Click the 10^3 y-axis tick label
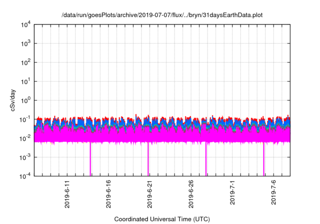This screenshot has height=224, width=320. point(25,43)
